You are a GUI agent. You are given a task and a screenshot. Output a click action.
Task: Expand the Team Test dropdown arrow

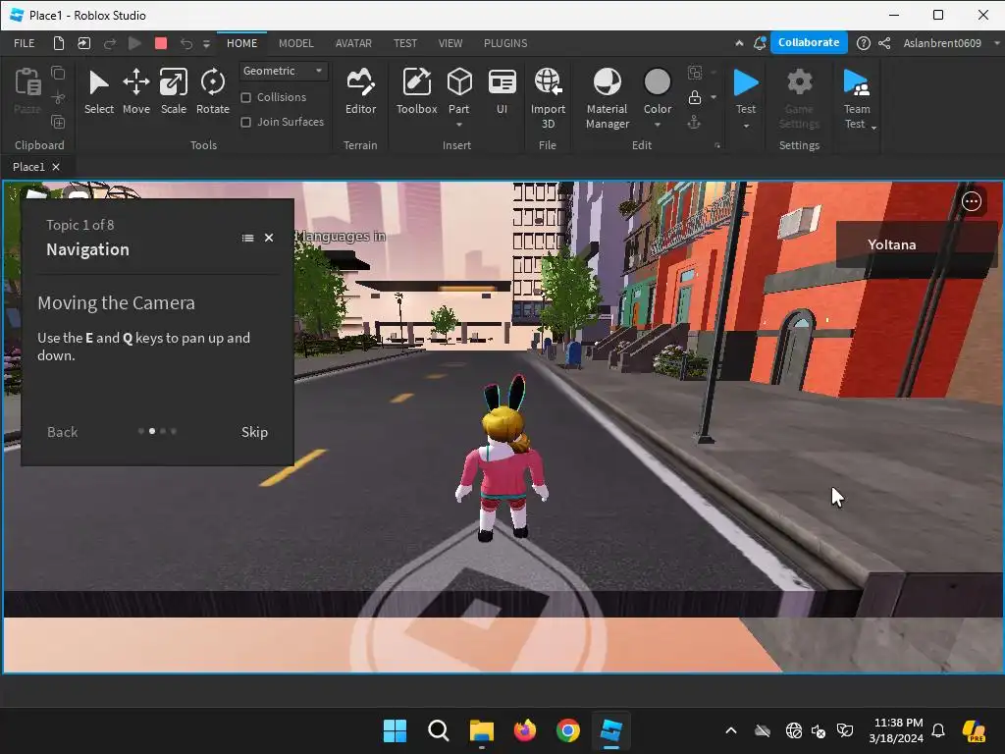click(873, 128)
